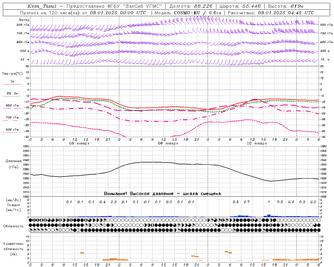Click the Облачность row label
The image size is (334, 267).
click(x=13, y=226)
